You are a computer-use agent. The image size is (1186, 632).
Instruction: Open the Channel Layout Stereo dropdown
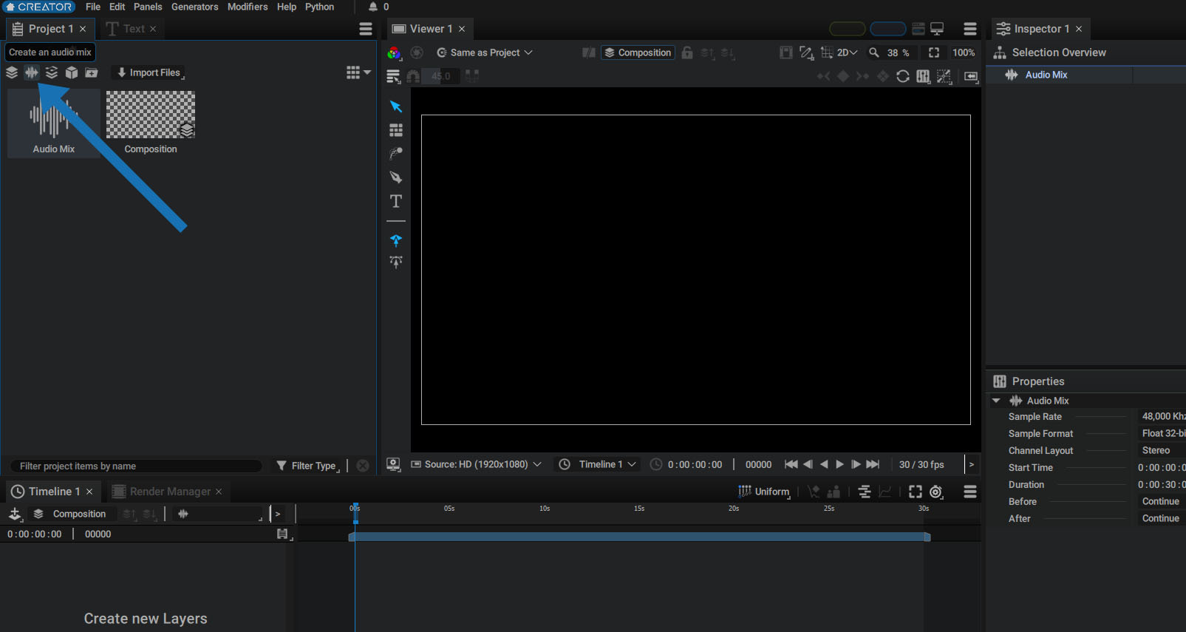1161,450
